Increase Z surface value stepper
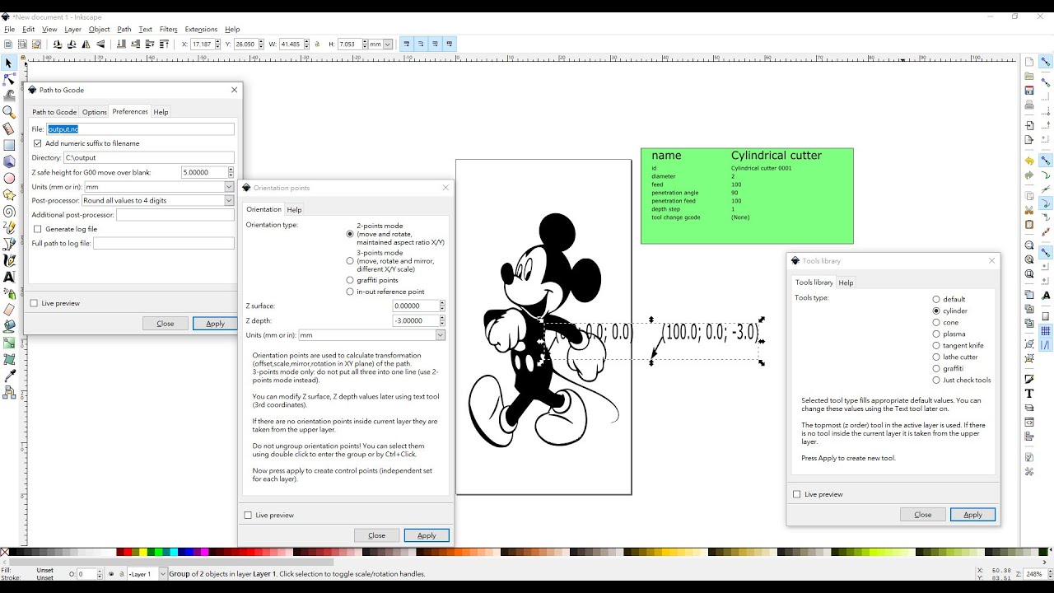This screenshot has width=1054, height=593. tap(442, 303)
